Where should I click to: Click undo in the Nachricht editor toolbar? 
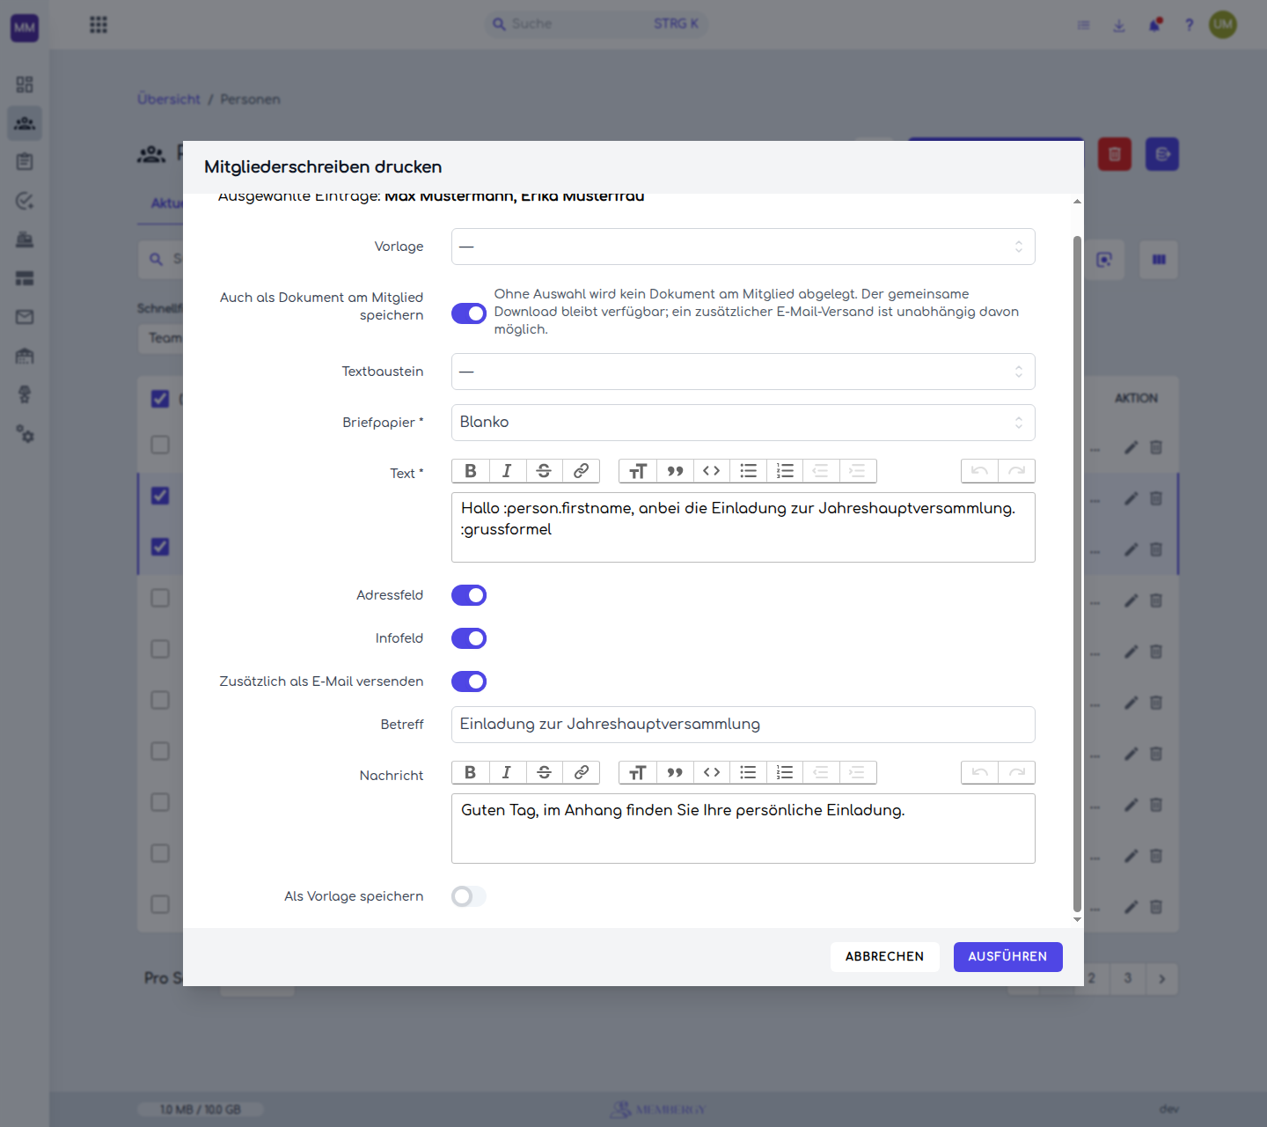[x=980, y=772]
